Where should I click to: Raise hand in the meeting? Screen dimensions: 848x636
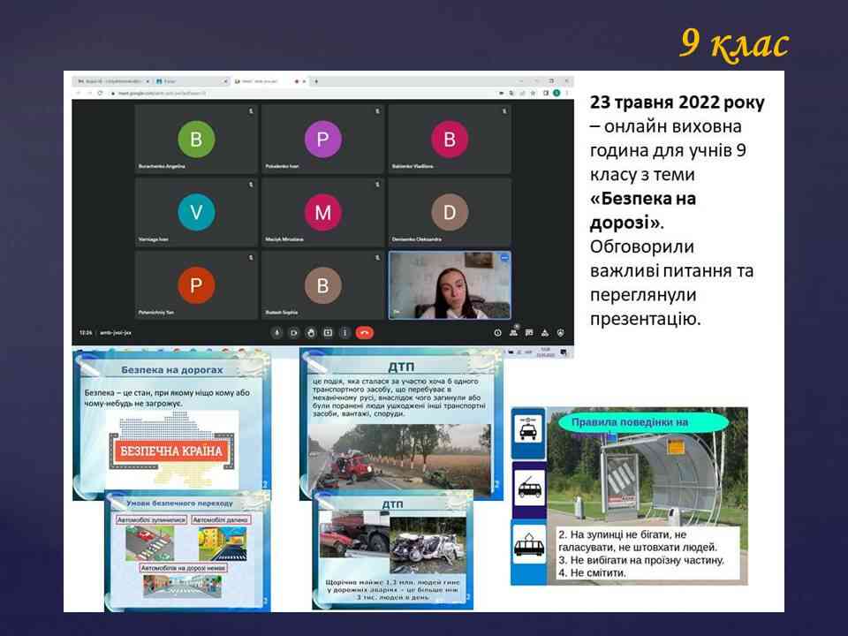[x=310, y=332]
